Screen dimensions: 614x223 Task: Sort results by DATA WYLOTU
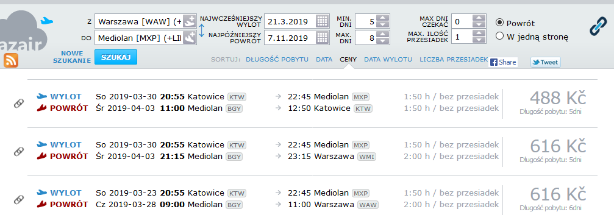coord(388,60)
